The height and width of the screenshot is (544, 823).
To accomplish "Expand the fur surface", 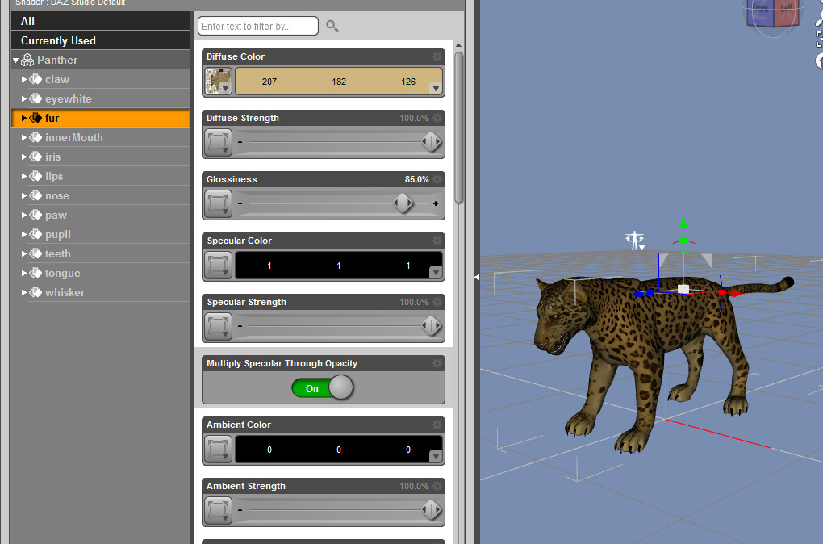I will coord(23,118).
